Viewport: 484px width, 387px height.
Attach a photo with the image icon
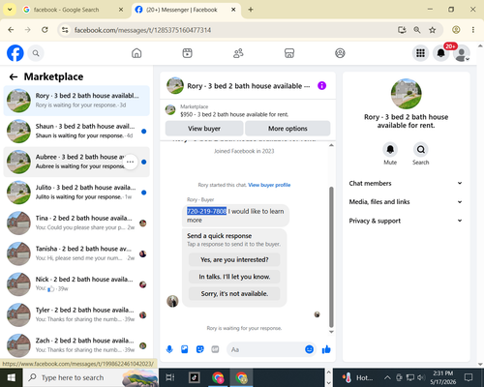coord(185,349)
